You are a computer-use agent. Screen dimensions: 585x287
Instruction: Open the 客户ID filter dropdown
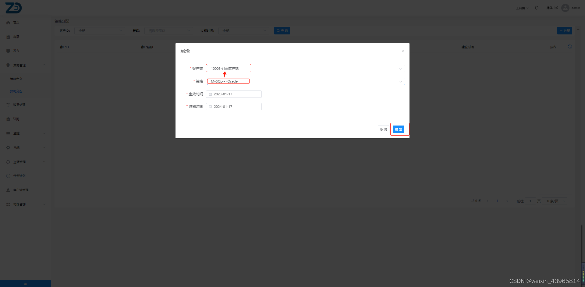pyautogui.click(x=100, y=31)
